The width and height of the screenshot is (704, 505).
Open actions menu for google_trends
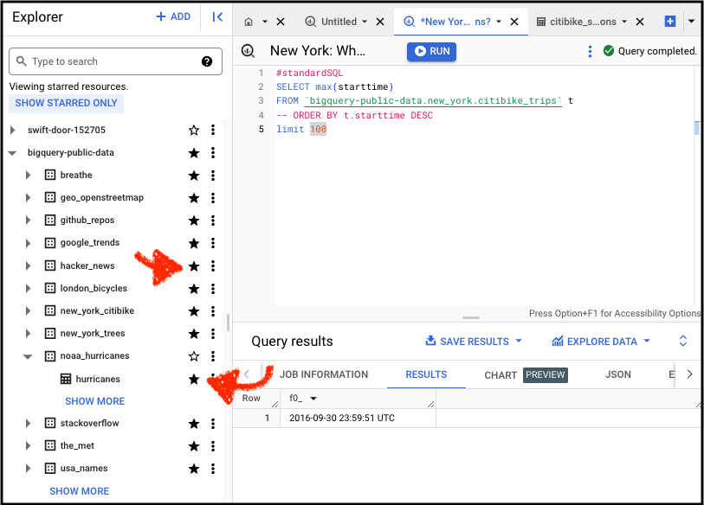pyautogui.click(x=213, y=243)
